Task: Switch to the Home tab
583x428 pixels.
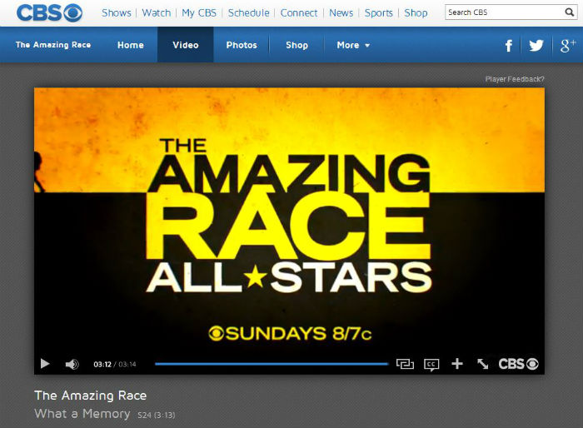Action: [131, 45]
